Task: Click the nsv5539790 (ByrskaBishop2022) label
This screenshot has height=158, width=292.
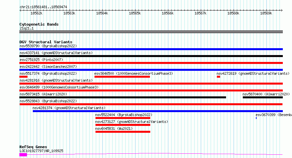Action: click(48, 46)
